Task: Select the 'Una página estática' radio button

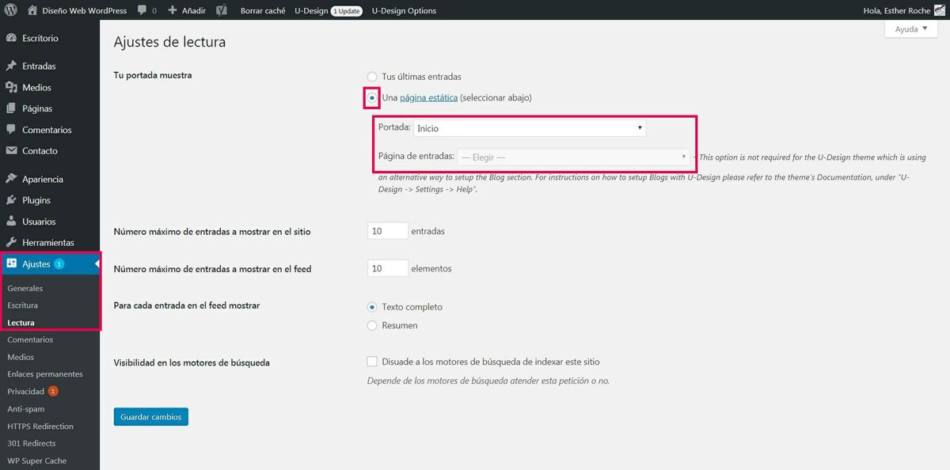Action: coord(372,97)
